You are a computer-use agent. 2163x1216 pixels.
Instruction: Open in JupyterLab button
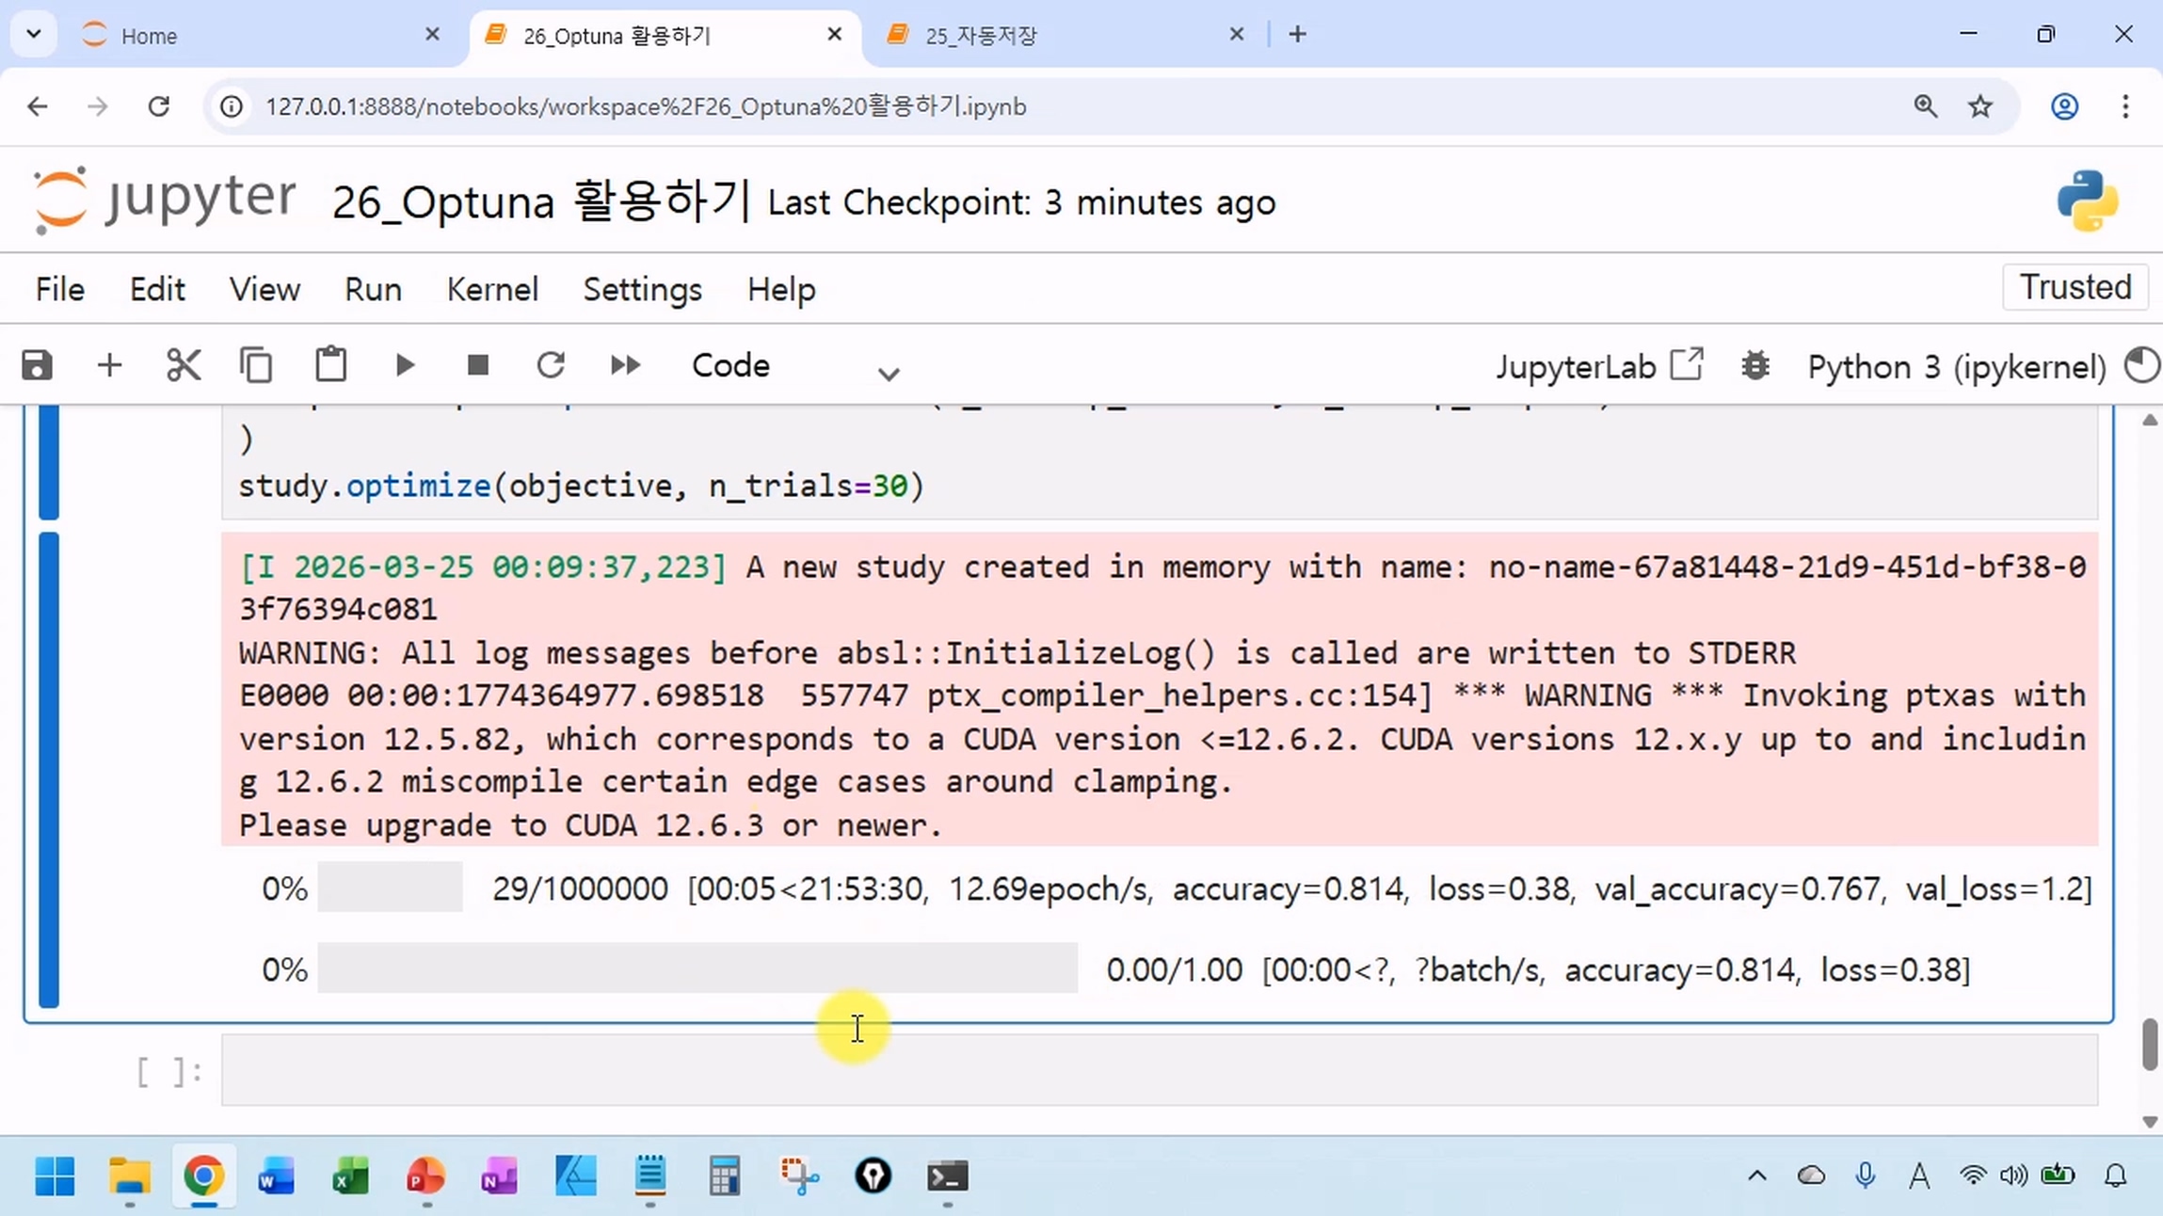[x=1599, y=366]
